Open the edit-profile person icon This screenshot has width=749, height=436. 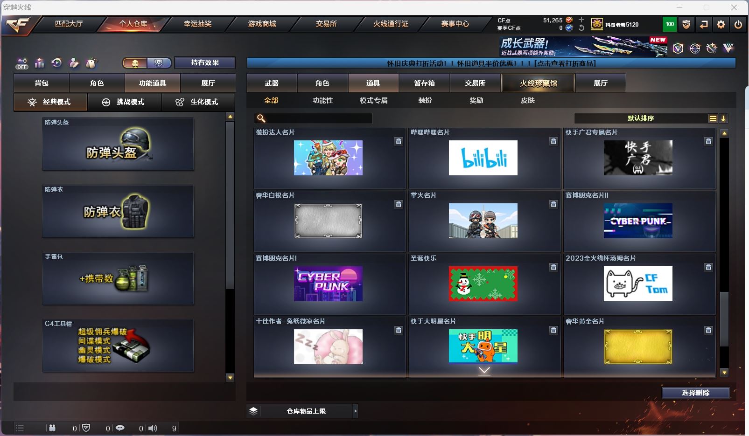point(74,62)
